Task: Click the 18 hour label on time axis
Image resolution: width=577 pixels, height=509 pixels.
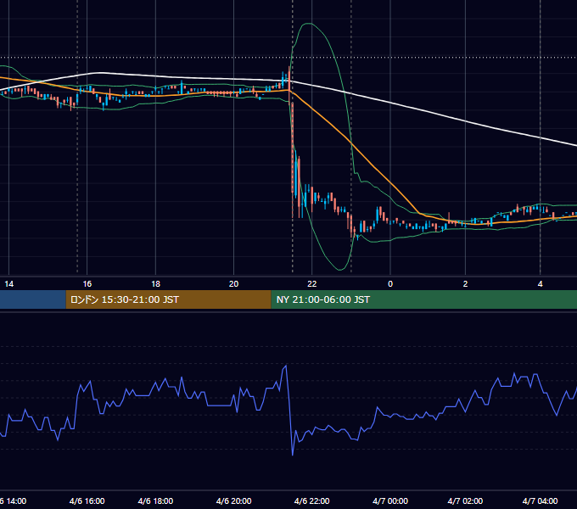Action: point(155,284)
